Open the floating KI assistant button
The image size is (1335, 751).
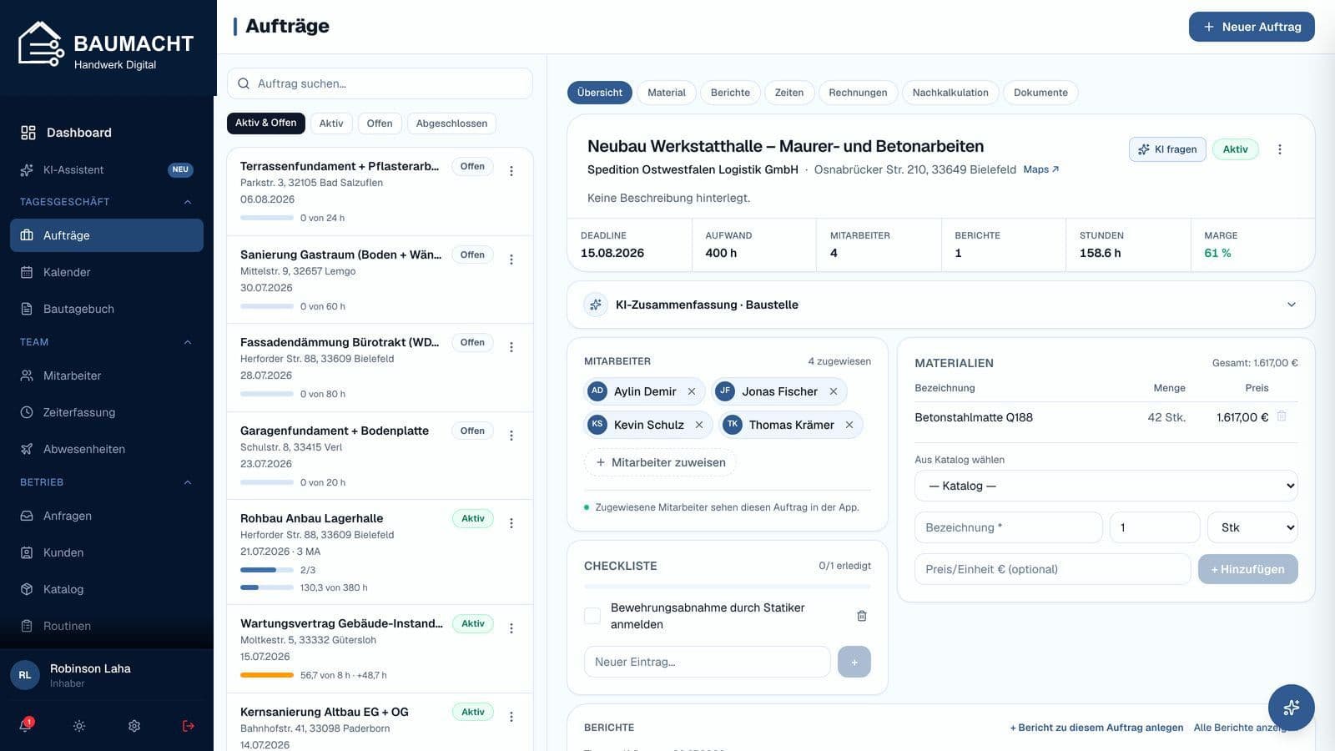pos(1291,708)
